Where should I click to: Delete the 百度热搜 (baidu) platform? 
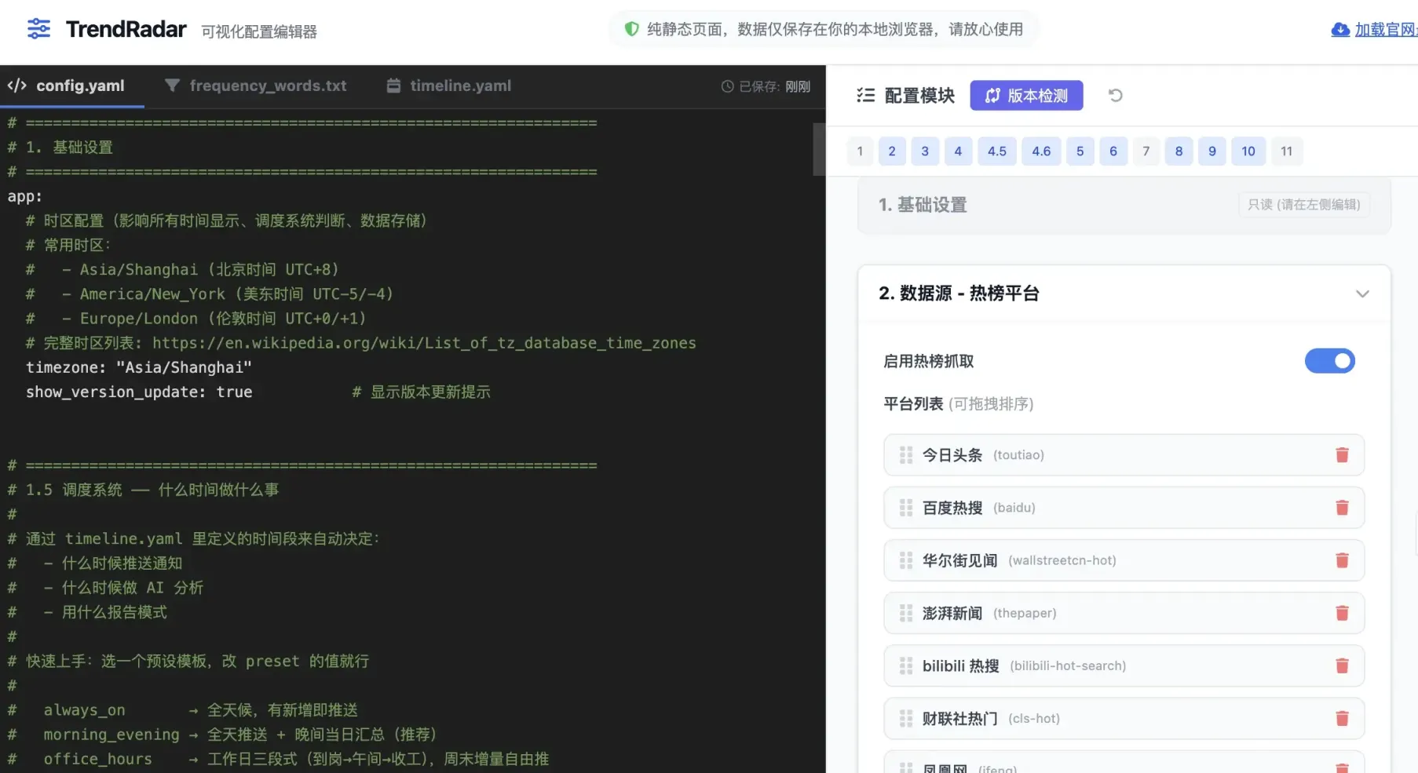1342,507
